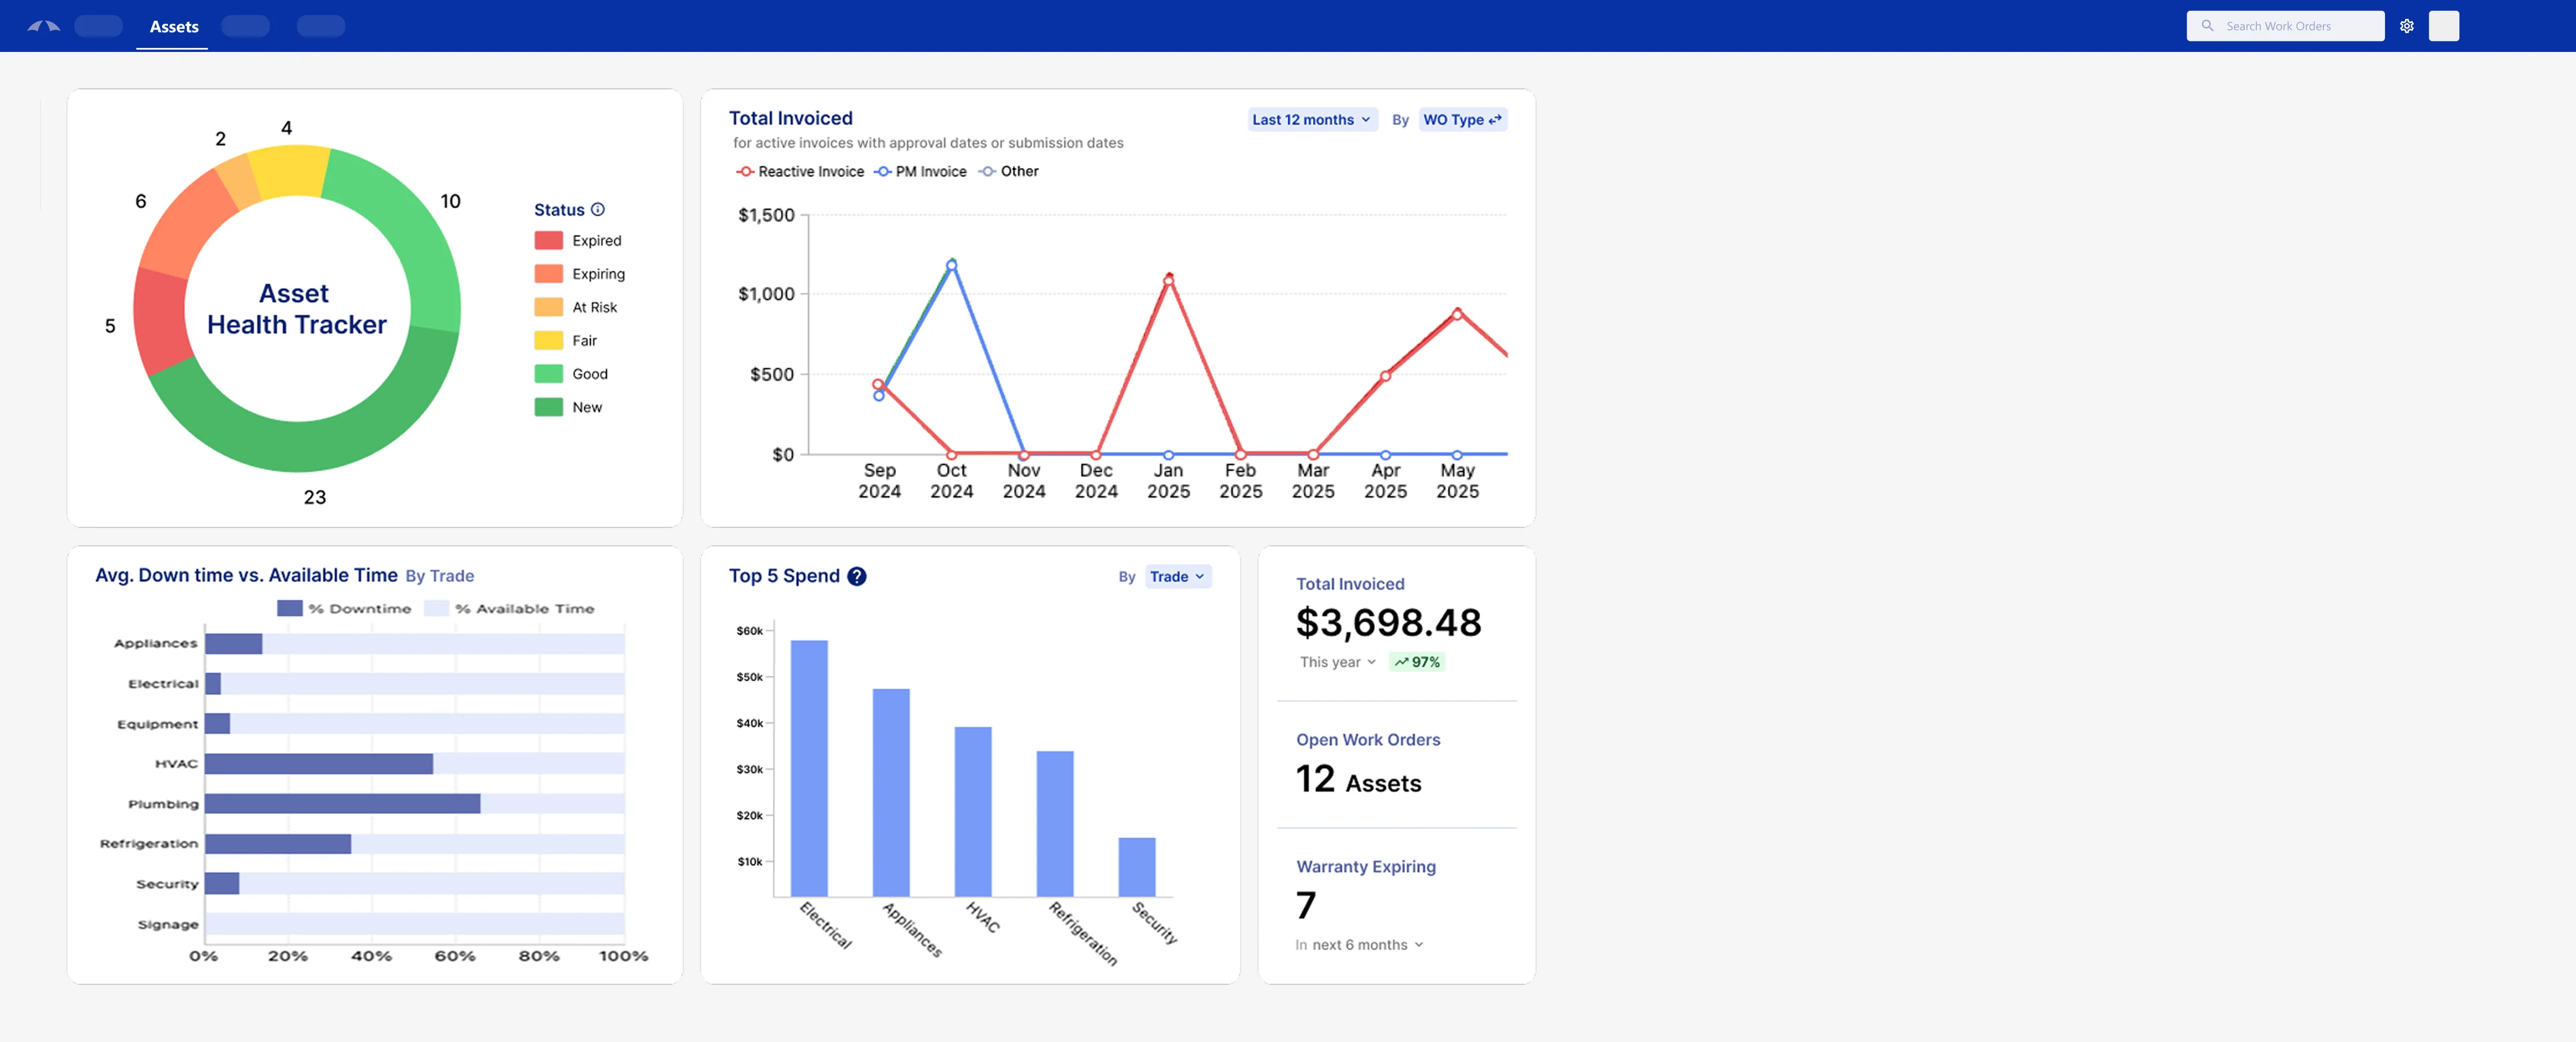The image size is (2576, 1042).
Task: Click the app logo in the top bar
Action: (x=43, y=26)
